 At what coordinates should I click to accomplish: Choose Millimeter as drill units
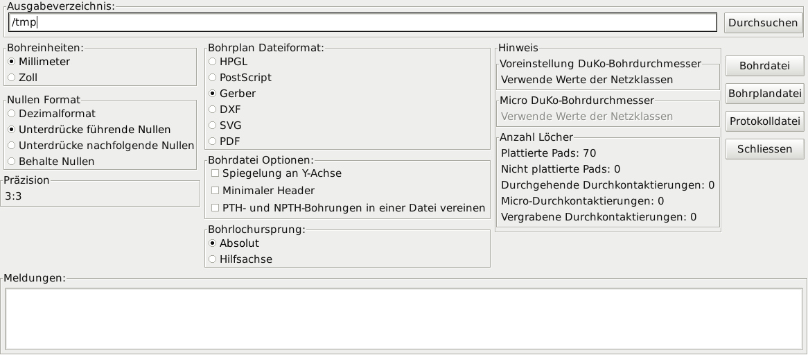click(x=12, y=62)
